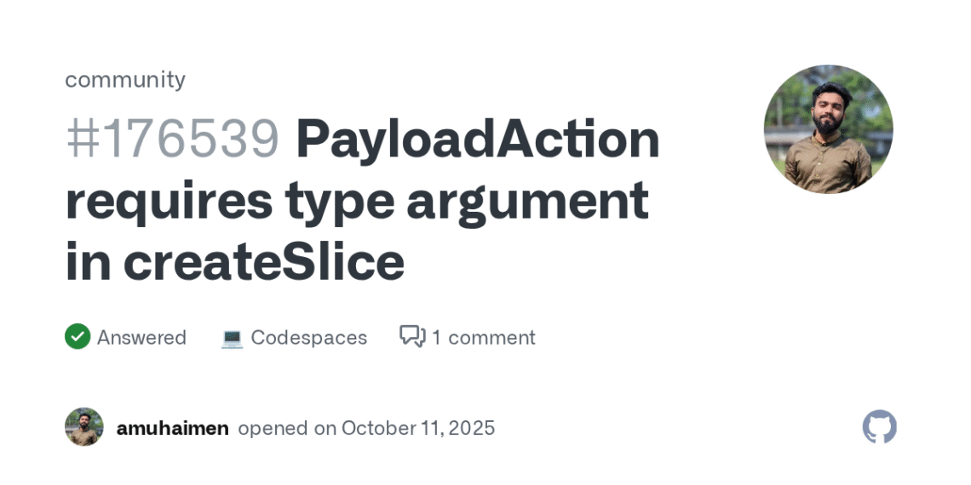Open the 1 comment link
The image size is (971, 485).
pos(483,338)
